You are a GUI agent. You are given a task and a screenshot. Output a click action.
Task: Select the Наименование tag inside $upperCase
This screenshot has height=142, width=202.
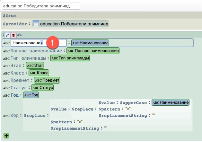pos(171,102)
